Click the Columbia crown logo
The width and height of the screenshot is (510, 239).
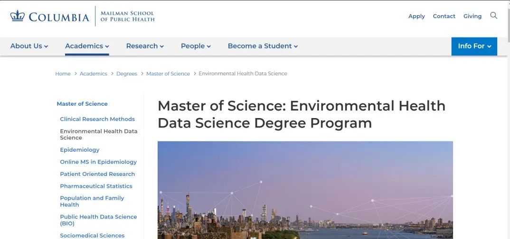(x=18, y=16)
